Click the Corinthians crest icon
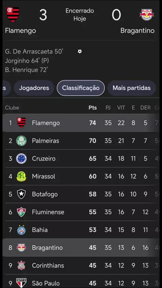Screen dimensions: 162x288 point(21,265)
